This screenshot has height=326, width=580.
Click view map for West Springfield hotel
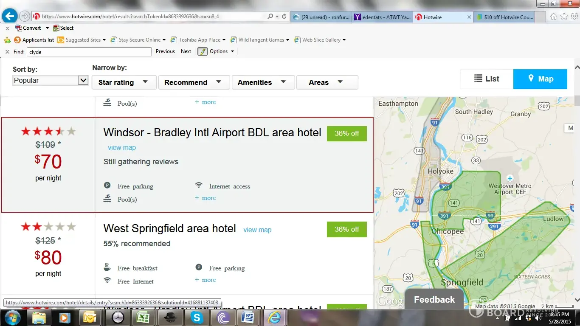[x=257, y=230]
